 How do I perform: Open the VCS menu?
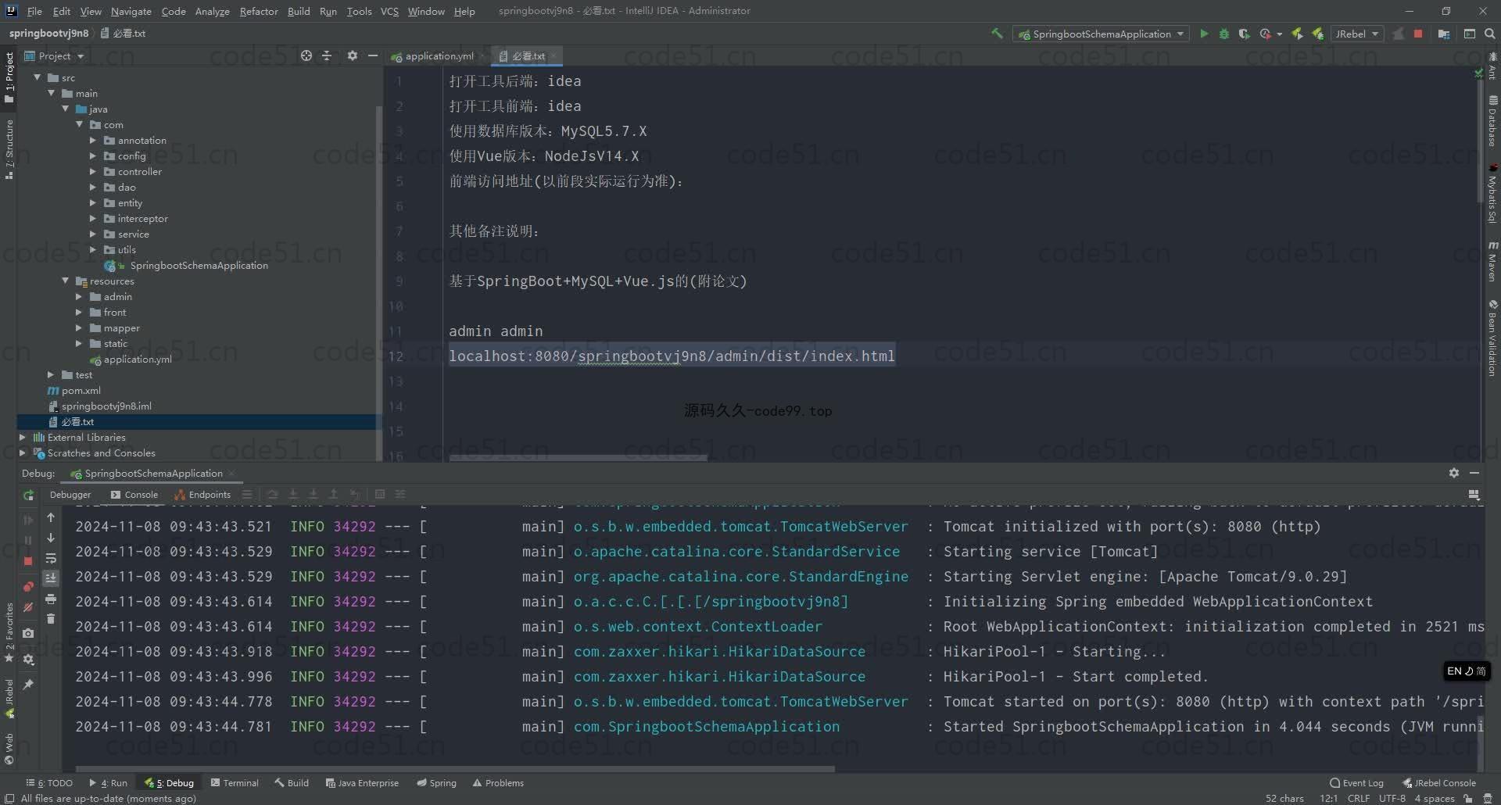[x=389, y=11]
